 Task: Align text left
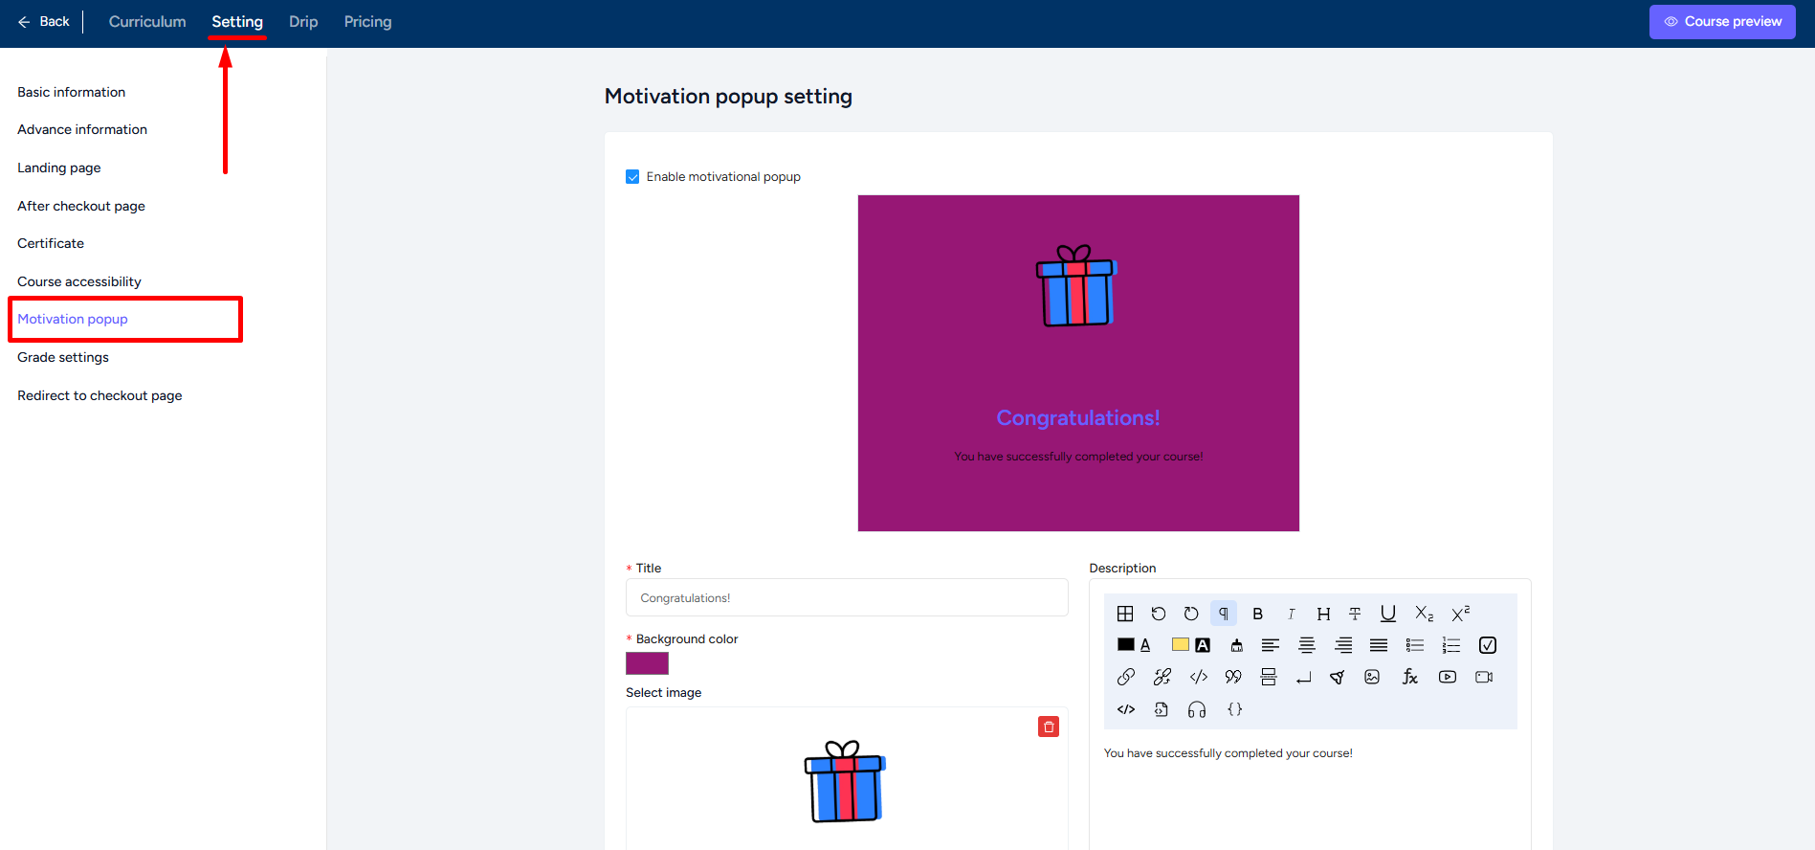pyautogui.click(x=1271, y=645)
